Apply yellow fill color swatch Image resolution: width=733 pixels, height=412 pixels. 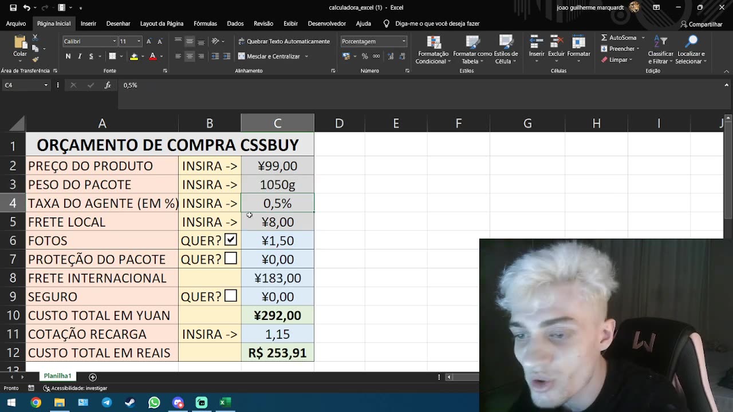[134, 56]
